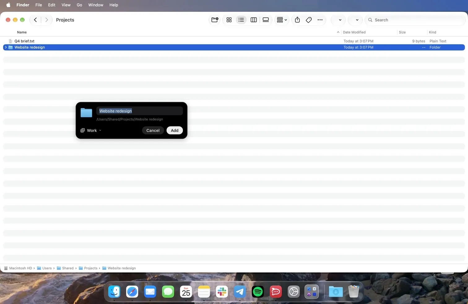Sort by the Name column header
The image size is (468, 304).
22,32
